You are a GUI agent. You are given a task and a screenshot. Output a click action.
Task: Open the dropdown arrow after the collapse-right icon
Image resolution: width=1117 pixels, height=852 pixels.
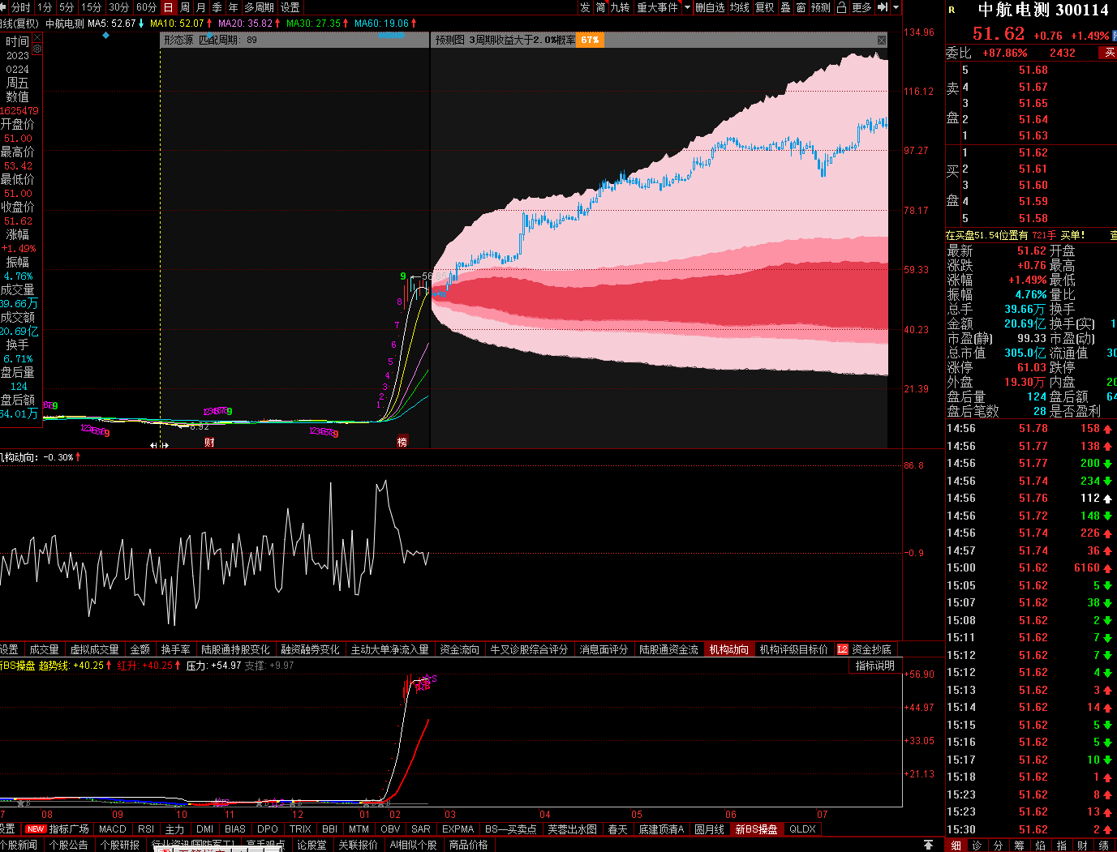point(896,7)
